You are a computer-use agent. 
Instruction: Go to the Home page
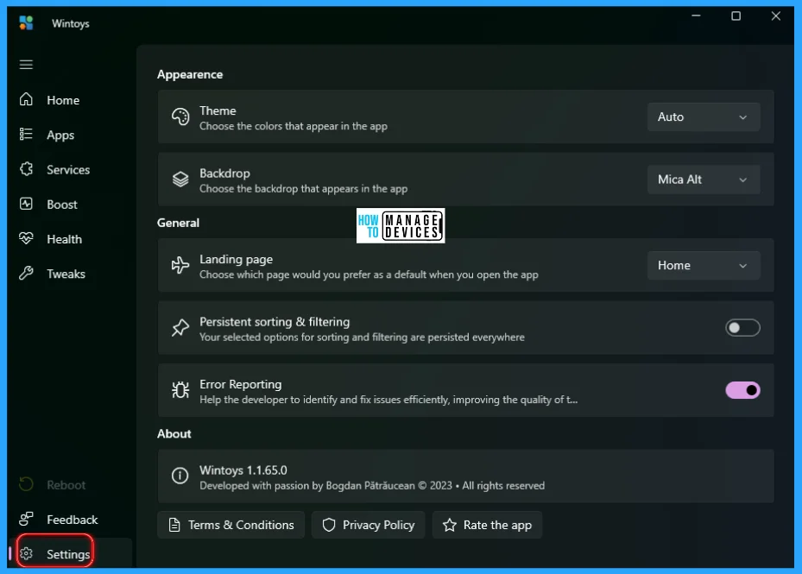pyautogui.click(x=70, y=100)
